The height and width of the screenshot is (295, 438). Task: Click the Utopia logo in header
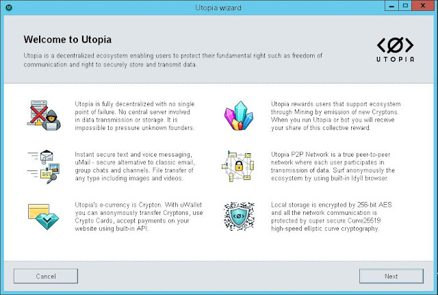(396, 49)
